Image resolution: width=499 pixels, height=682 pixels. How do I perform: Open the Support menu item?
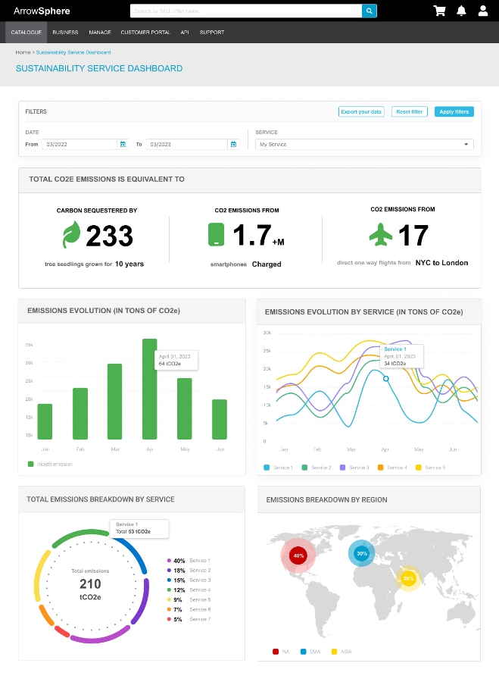[211, 33]
